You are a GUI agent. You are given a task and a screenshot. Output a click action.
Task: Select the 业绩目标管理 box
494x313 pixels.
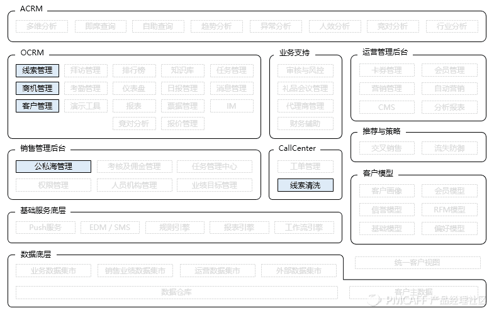click(x=215, y=185)
